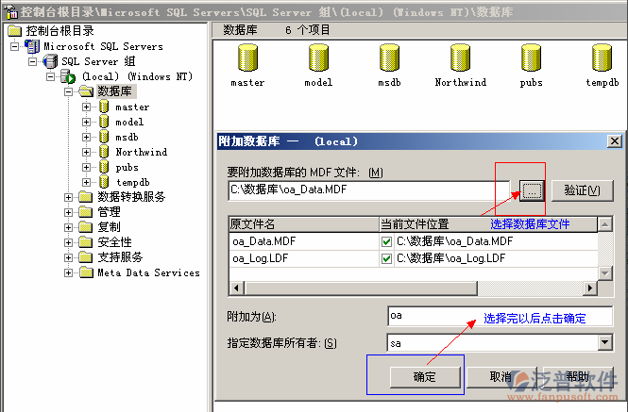
Task: Click the file list scroll-right arrow
Action: coord(589,288)
